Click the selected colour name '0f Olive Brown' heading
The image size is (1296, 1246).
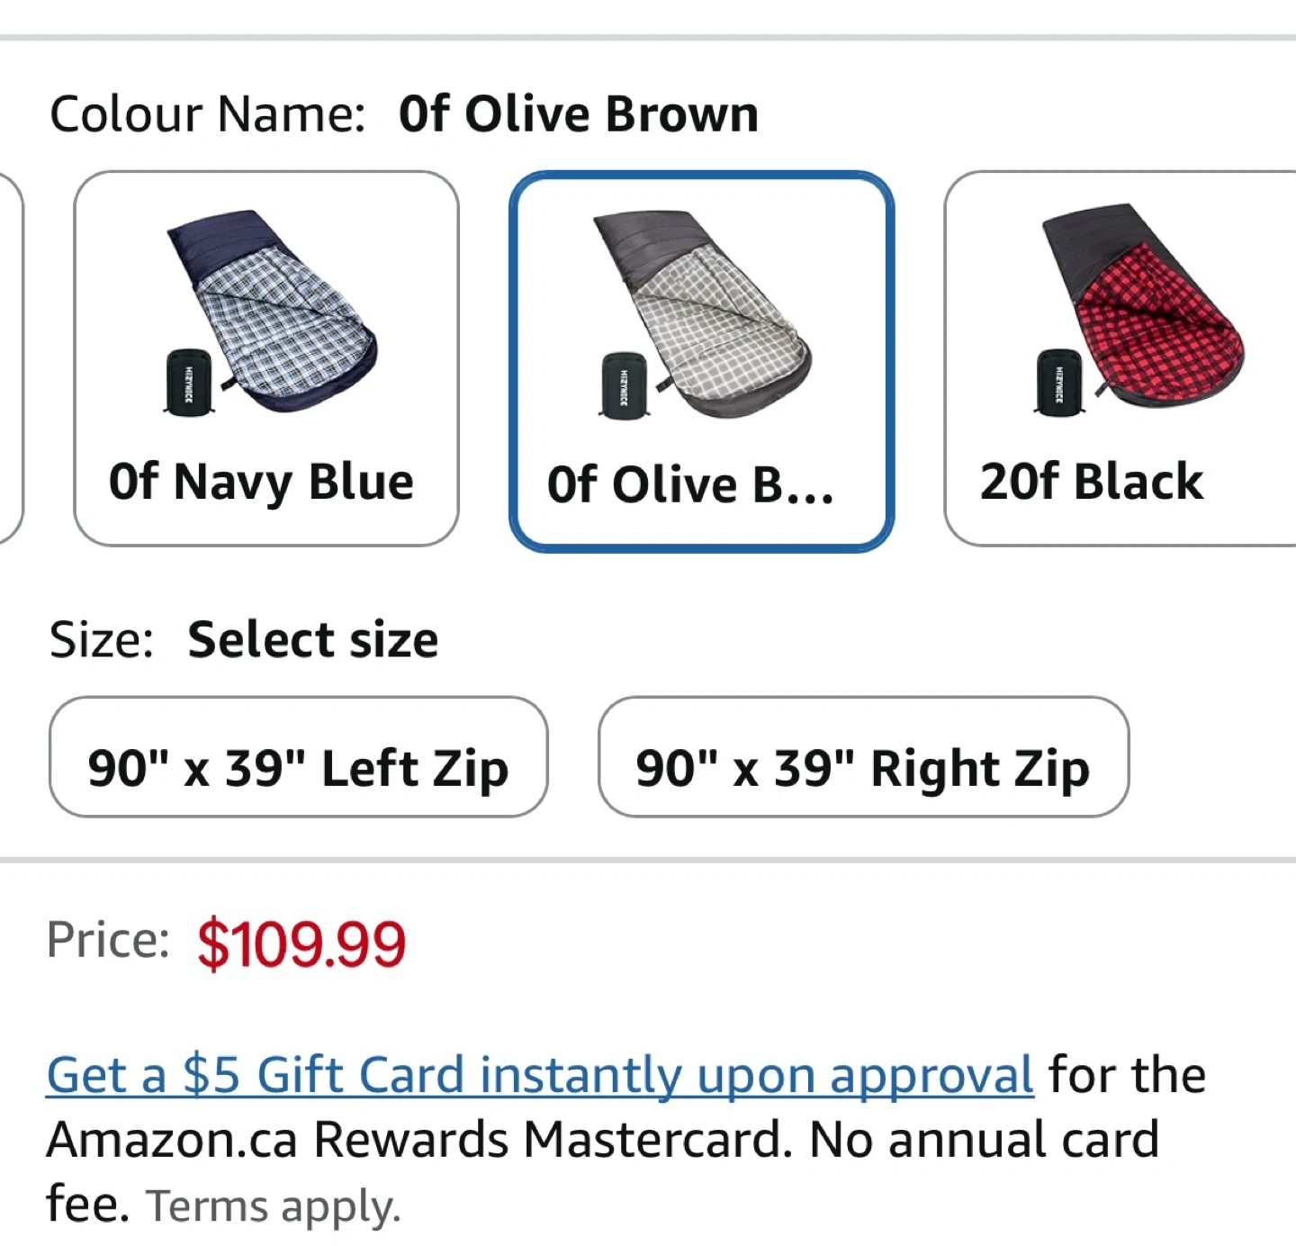tap(579, 114)
